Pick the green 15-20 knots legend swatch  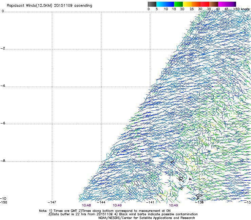[178, 4]
